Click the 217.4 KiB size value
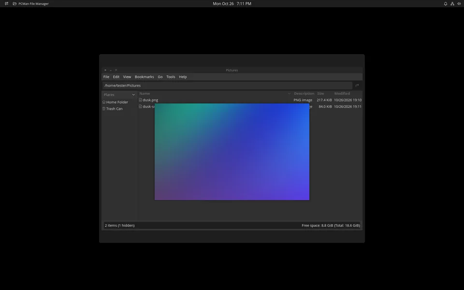 coord(324,100)
